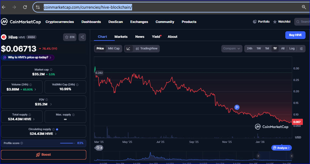Screen dimensions: 310x164
Task: Grab left handle of chart range selector
Action: tap(258, 156)
